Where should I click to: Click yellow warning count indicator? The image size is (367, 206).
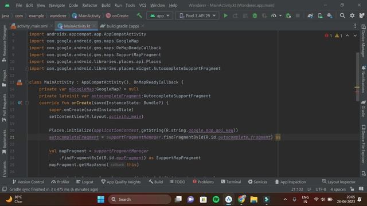coord(338,35)
